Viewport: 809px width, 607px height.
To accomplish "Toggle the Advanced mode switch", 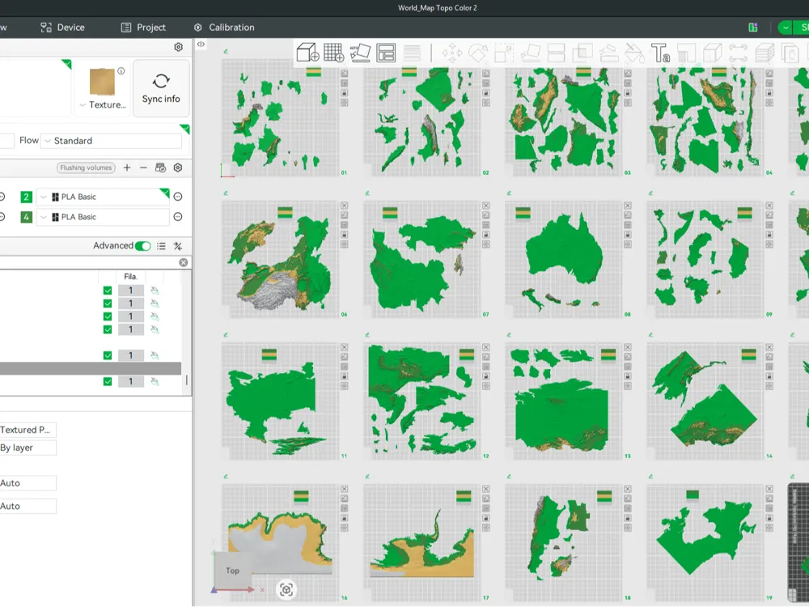I will [x=143, y=246].
